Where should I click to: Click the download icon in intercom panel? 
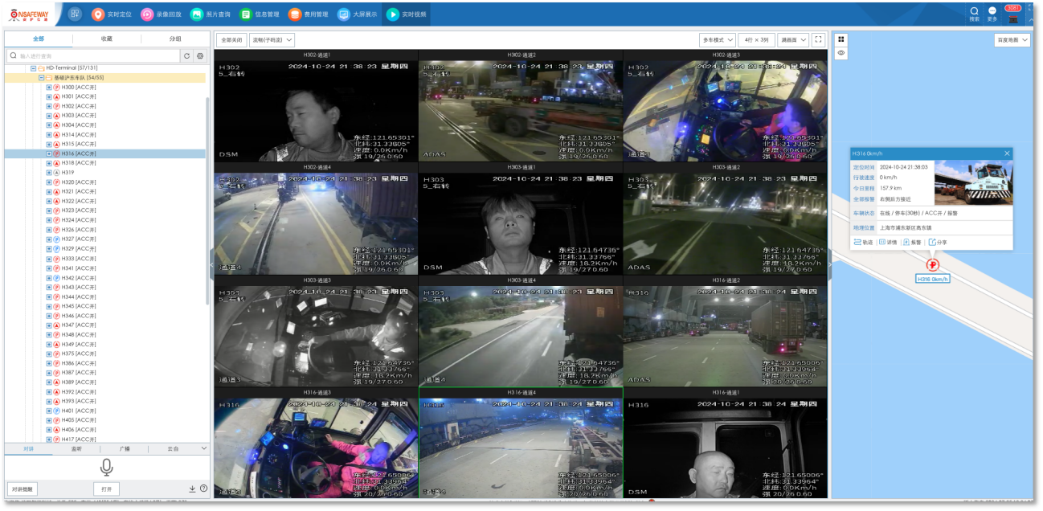[192, 489]
